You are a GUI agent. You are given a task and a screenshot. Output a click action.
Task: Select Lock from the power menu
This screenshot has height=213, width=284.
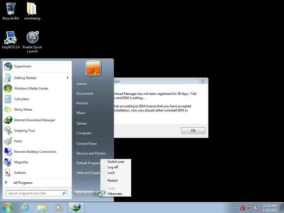pos(116,173)
